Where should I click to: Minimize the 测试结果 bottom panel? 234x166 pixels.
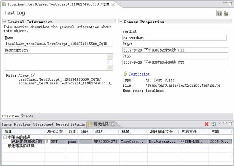tap(225, 123)
